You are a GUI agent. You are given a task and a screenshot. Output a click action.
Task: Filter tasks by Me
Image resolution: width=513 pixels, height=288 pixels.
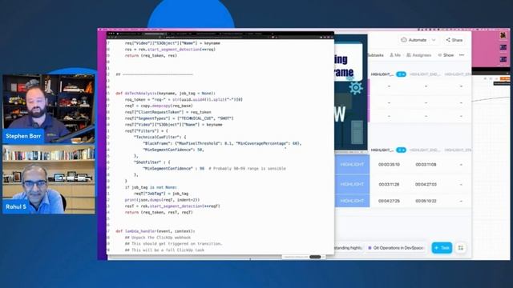coord(395,55)
